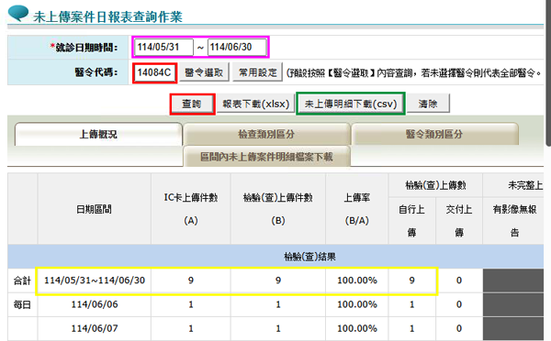This screenshot has width=551, height=341.
Task: Click the 檢驗(查)上傳件數 (B) column header
Action: coord(278,209)
